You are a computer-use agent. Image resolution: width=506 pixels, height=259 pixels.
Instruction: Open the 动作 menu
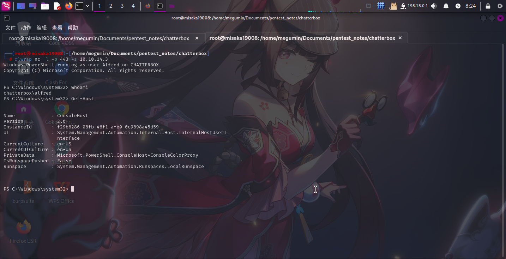26,28
